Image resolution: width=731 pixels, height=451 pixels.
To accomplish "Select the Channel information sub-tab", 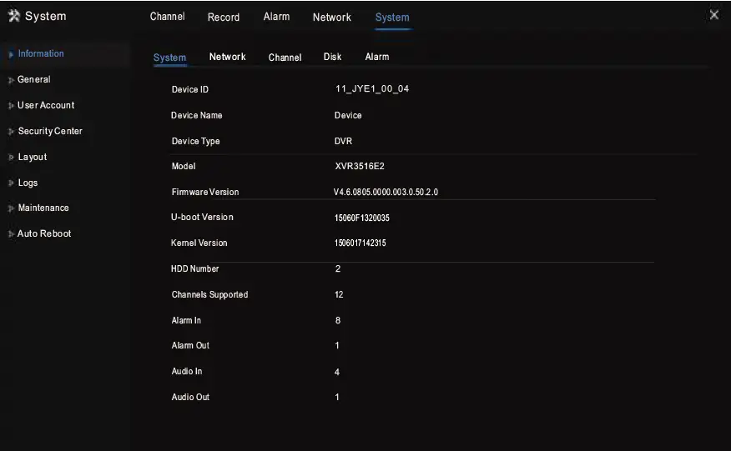I will 285,58.
